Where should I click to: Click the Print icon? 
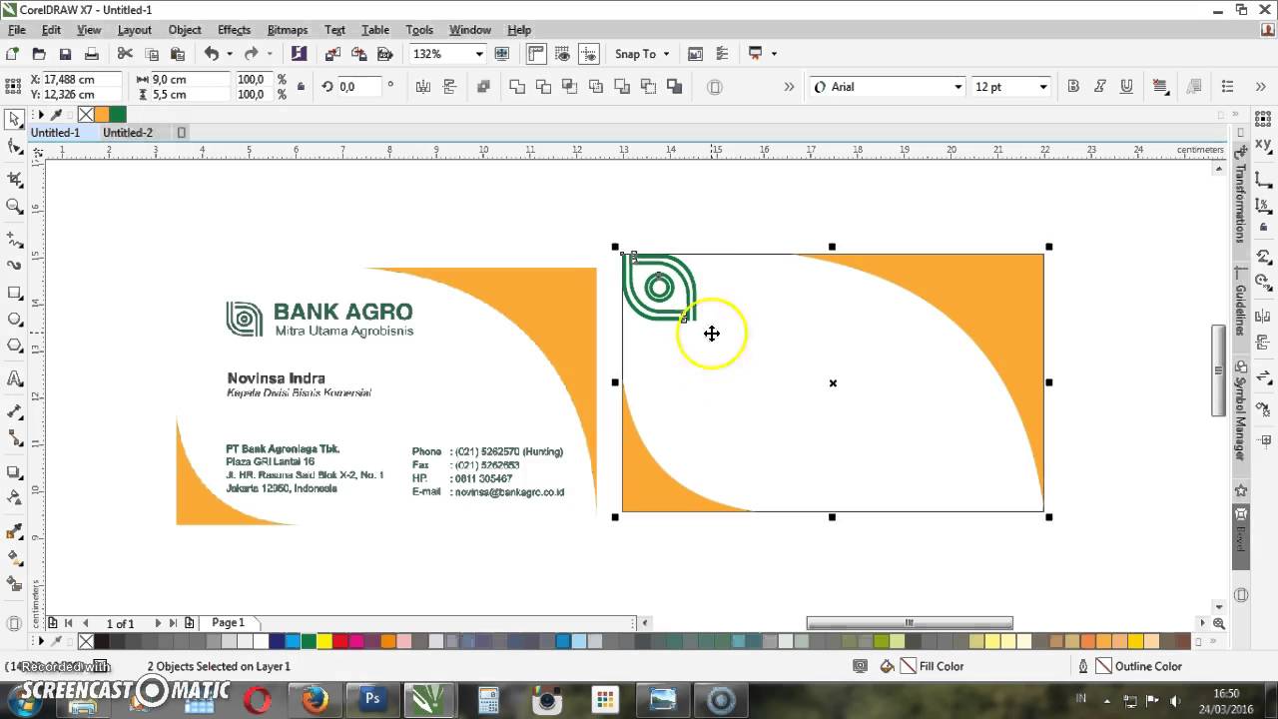point(91,54)
